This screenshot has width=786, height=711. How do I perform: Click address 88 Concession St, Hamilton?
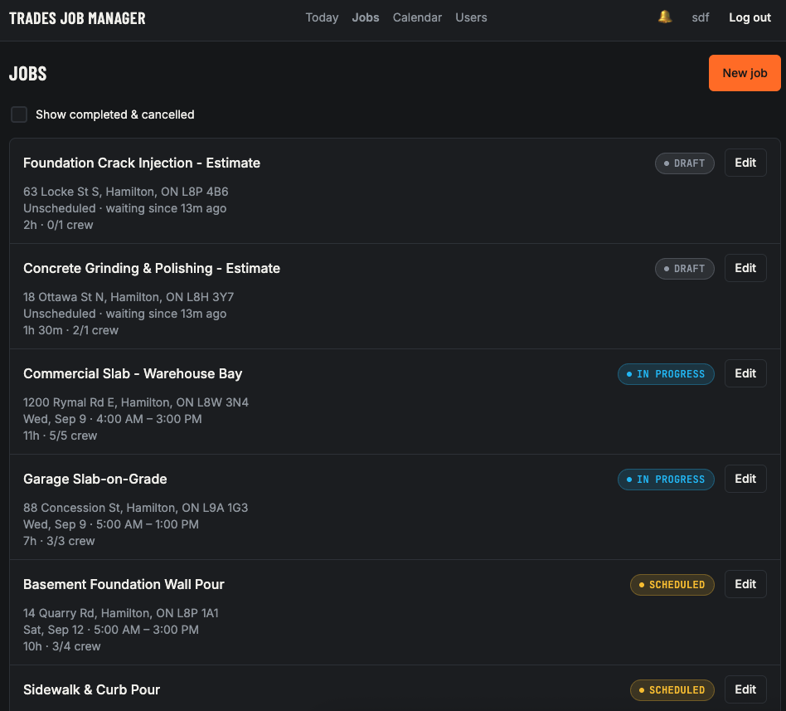tap(135, 508)
